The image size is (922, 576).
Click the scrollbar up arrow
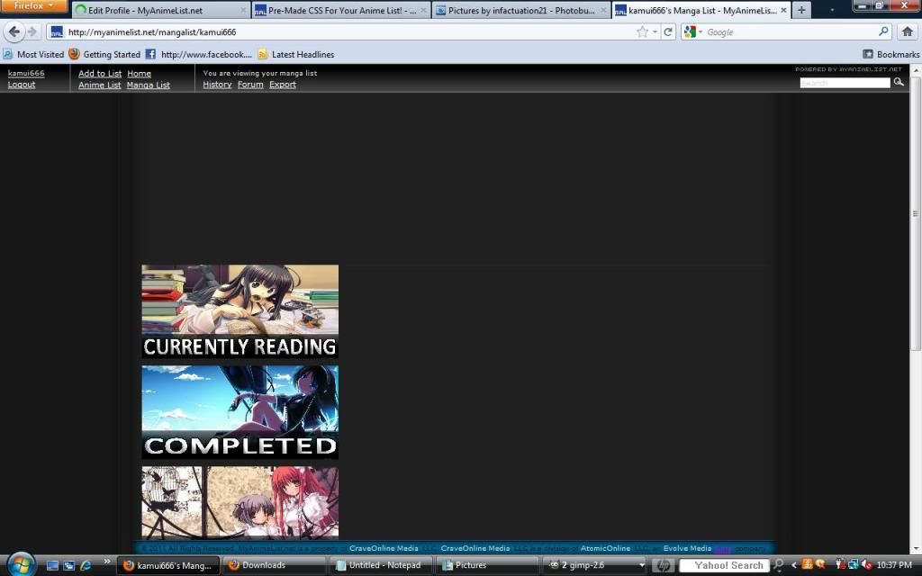[916, 69]
